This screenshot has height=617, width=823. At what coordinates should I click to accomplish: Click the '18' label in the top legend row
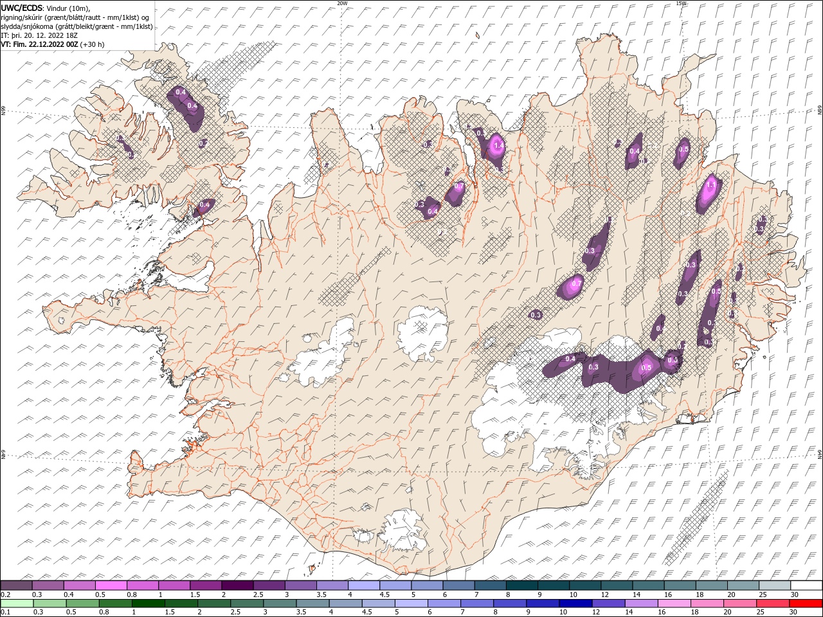point(700,595)
